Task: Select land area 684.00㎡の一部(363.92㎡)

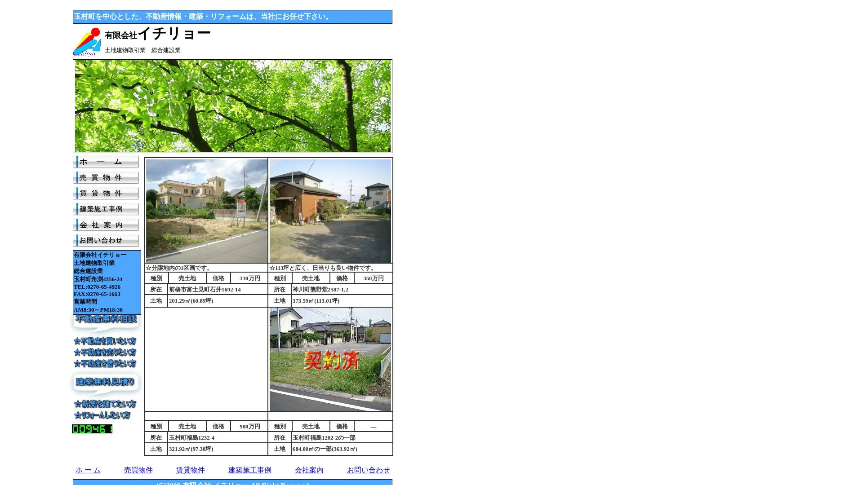Action: [325, 449]
